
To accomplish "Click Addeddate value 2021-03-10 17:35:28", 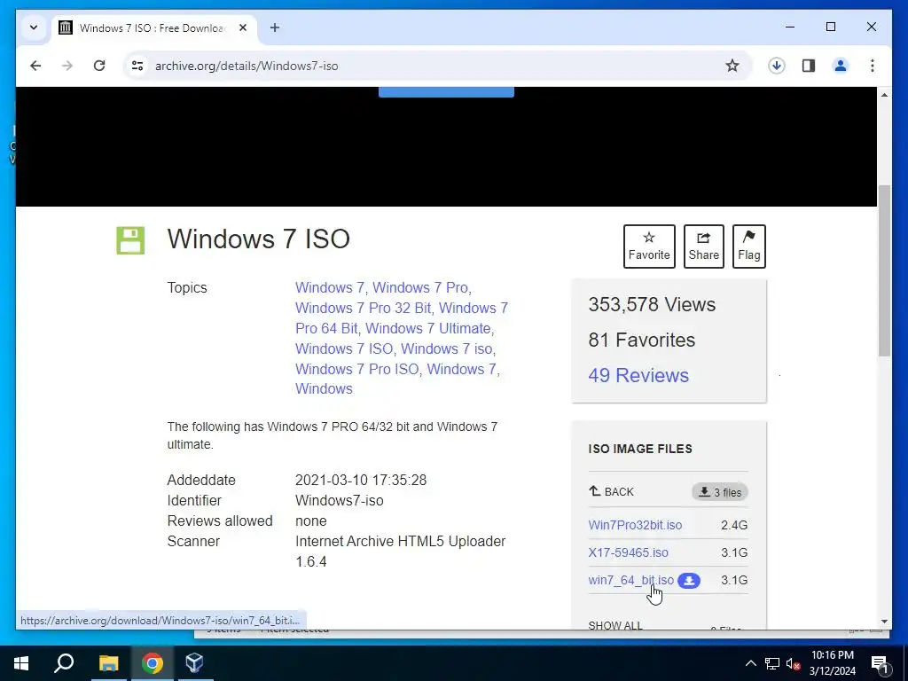I will click(x=361, y=480).
